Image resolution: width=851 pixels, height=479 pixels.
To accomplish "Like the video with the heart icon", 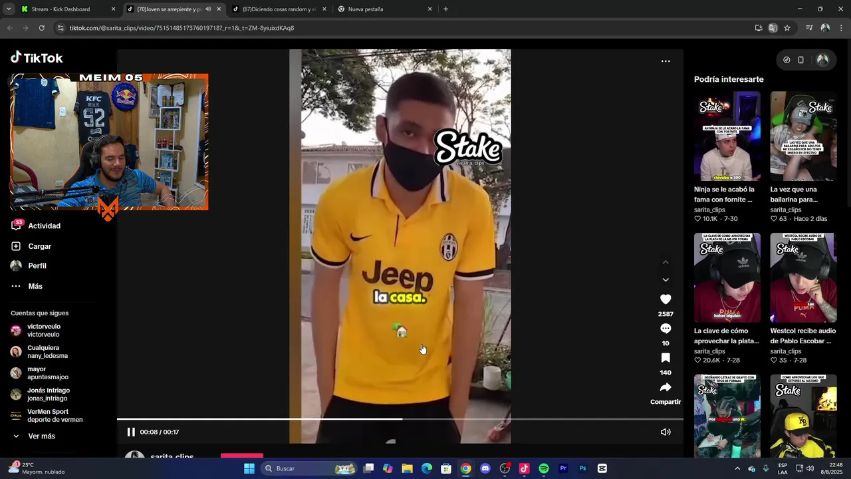I will [666, 299].
